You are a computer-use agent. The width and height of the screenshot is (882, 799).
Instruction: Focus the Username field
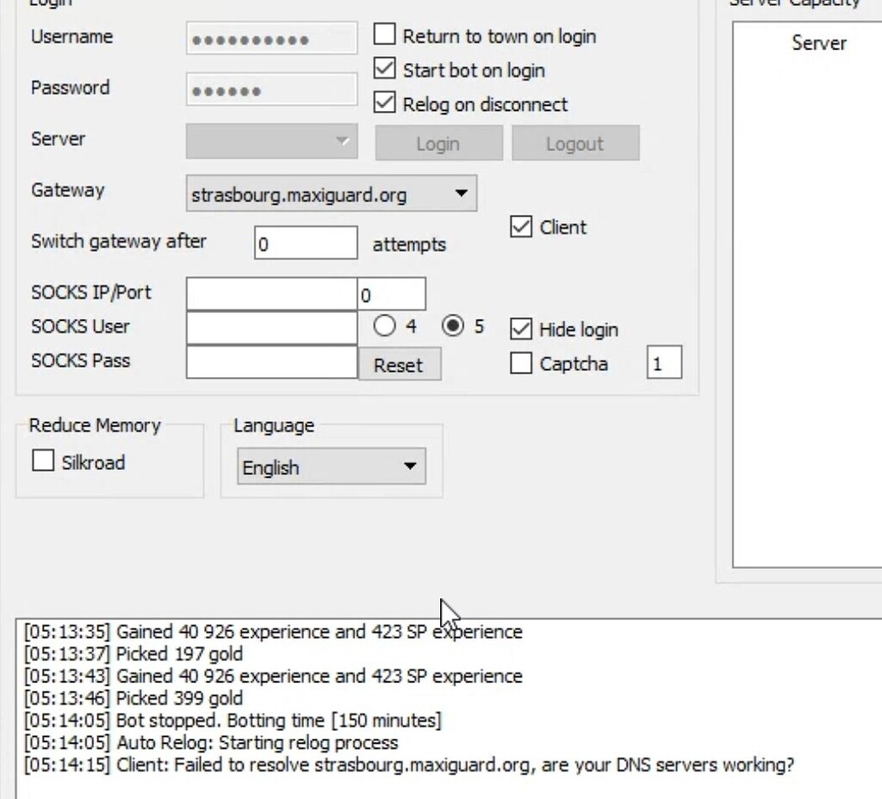tap(271, 39)
